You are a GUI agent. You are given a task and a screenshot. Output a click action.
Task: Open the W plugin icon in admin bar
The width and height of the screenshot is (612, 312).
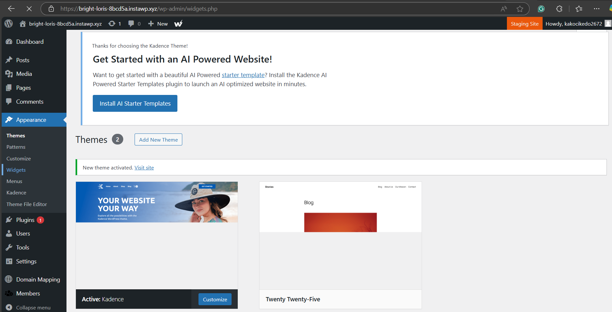(178, 24)
